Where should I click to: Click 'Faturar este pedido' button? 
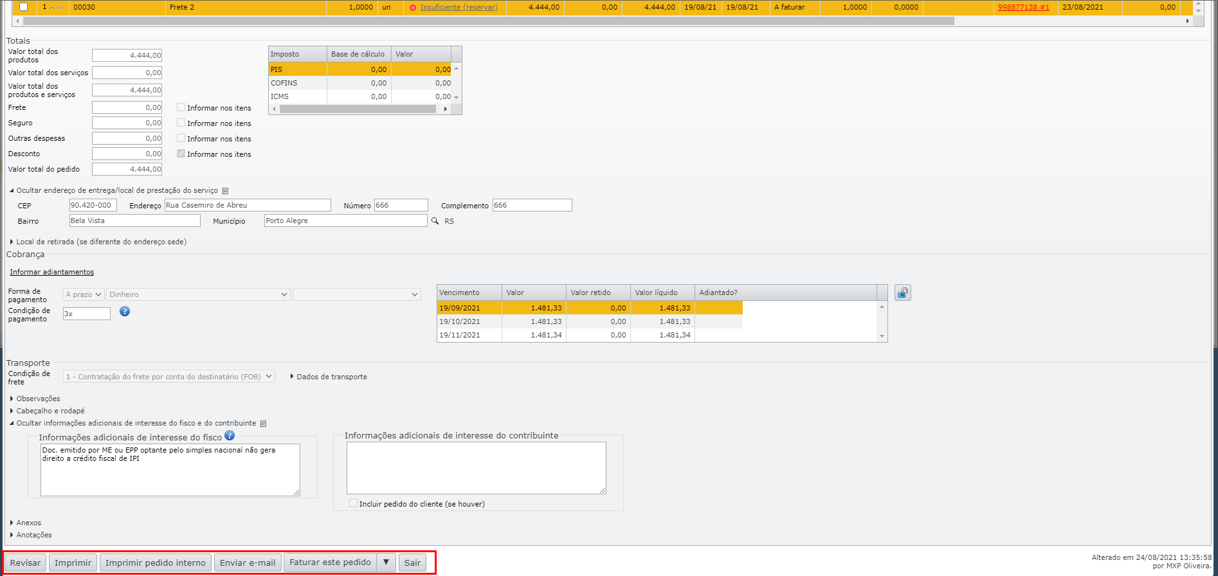(x=330, y=562)
